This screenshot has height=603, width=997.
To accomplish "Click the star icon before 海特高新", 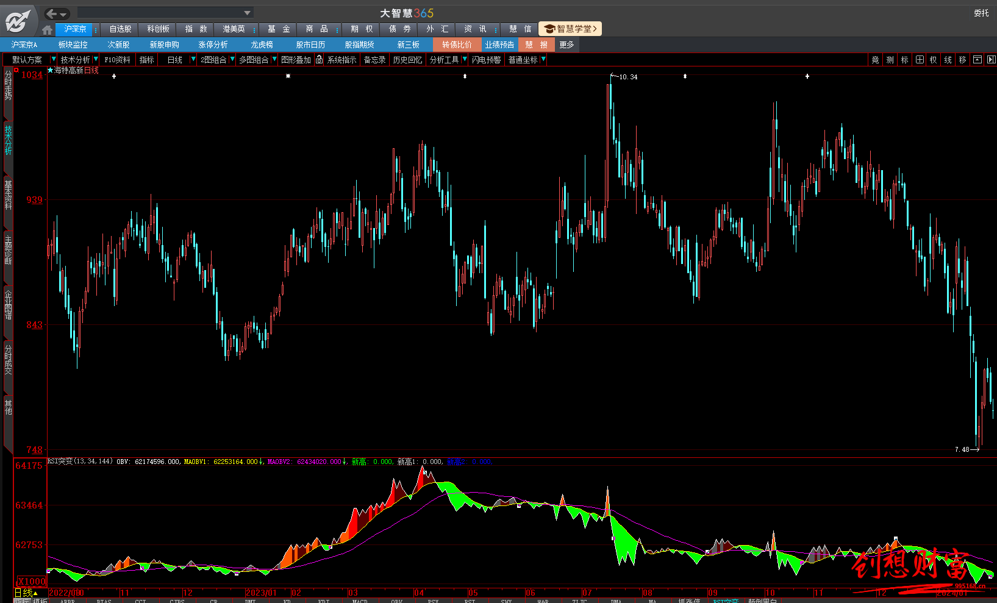I will [x=50, y=71].
